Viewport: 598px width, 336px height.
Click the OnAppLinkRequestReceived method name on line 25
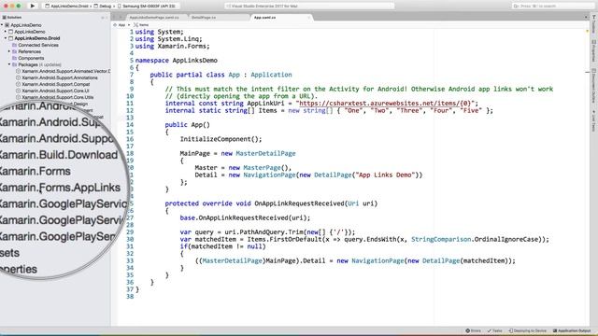(x=299, y=203)
